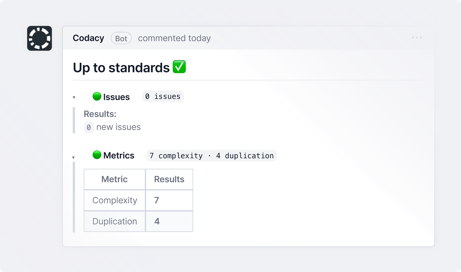Screen dimensions: 461x272
Task: Click the 'Up to standards' heading
Action: tap(121, 68)
